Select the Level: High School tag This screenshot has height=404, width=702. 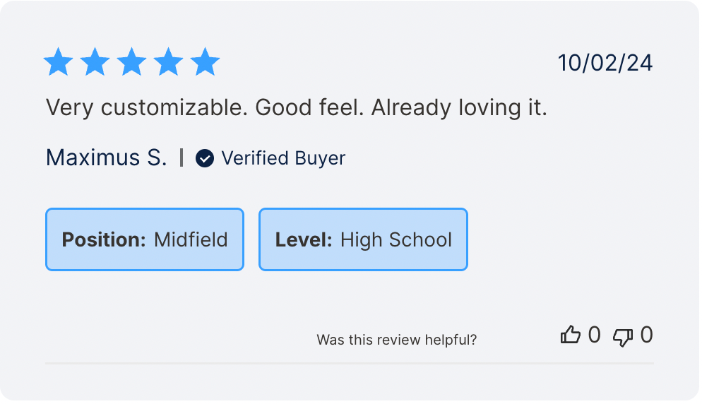tap(363, 239)
